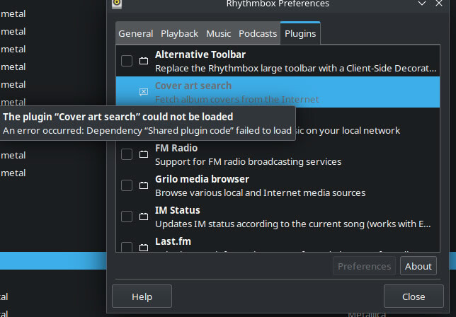Tick the FM Radio plugin checkbox

[x=126, y=154]
